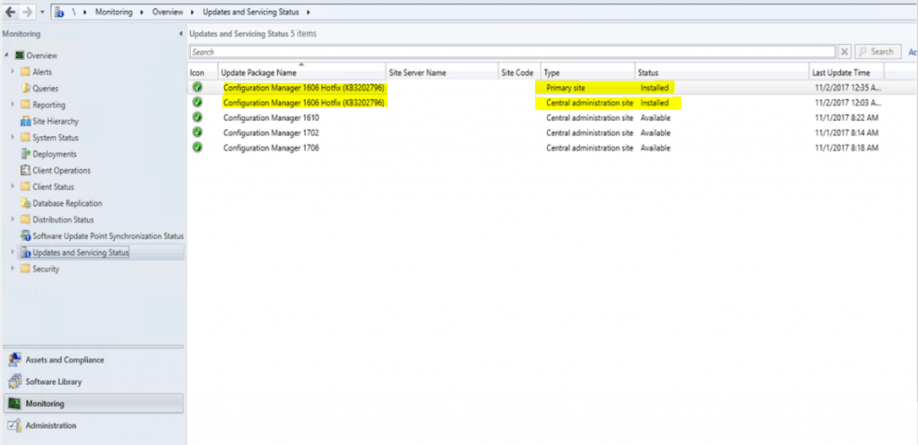Select Database Replication tree item
The height and width of the screenshot is (445, 918).
pyautogui.click(x=67, y=203)
